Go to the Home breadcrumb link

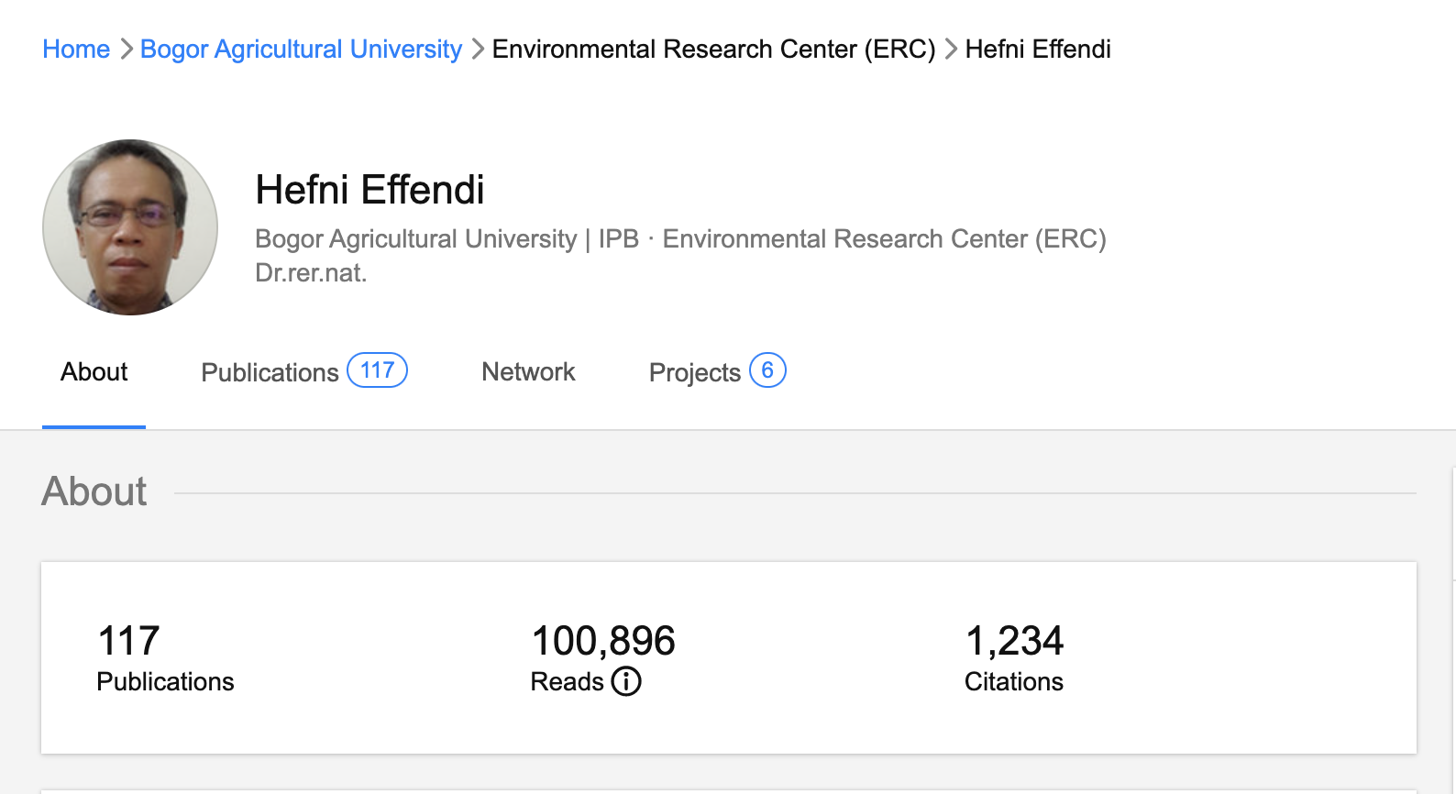point(76,50)
